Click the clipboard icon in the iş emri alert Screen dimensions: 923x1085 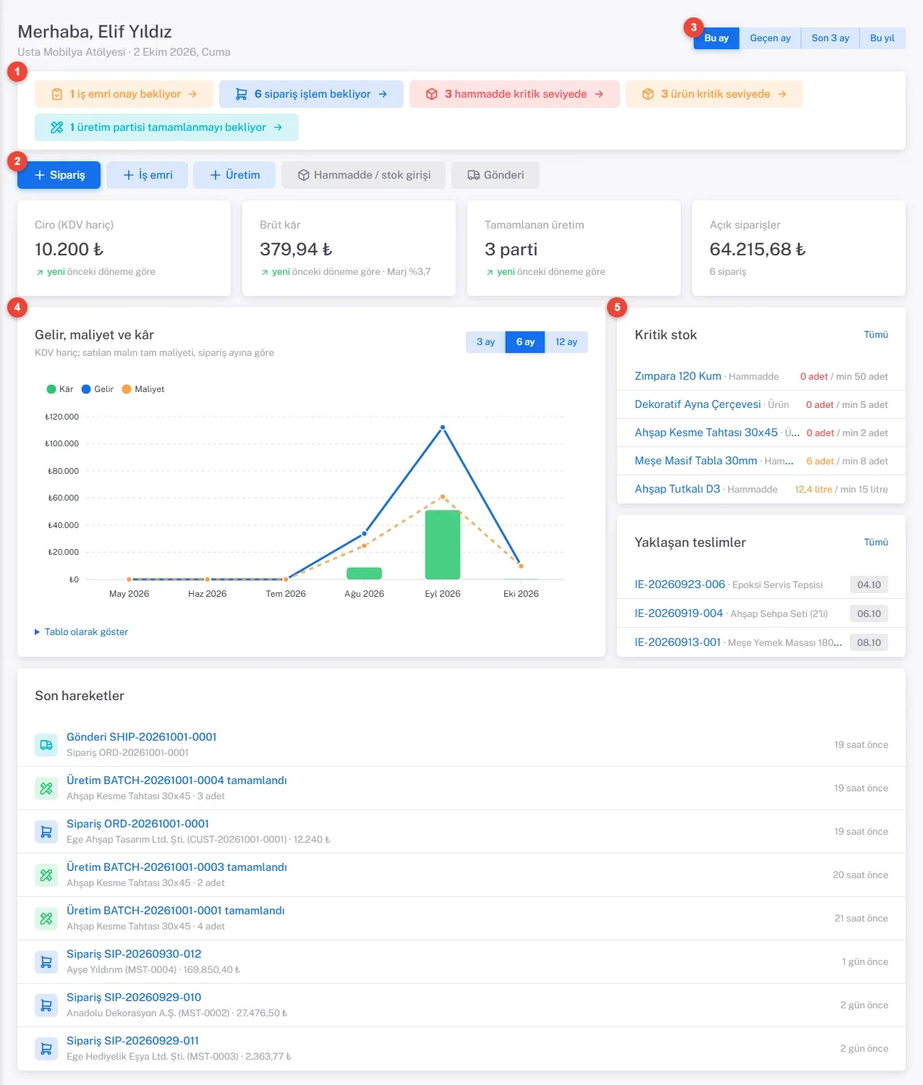[57, 94]
